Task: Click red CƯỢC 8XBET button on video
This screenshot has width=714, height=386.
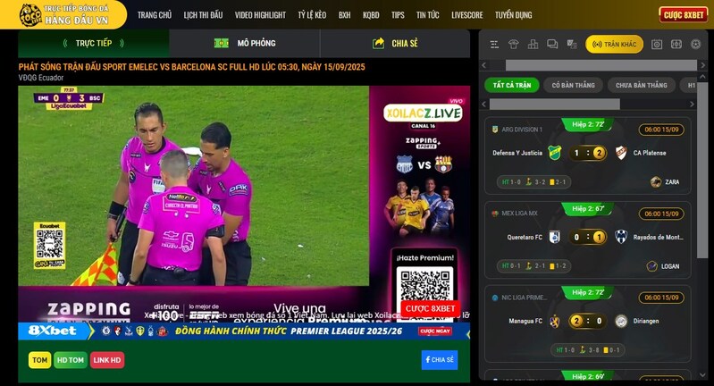Action: point(431,308)
